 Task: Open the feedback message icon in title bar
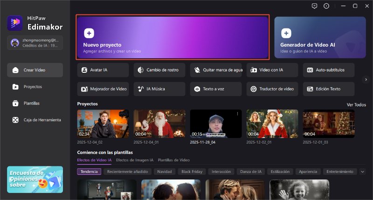pyautogui.click(x=314, y=6)
